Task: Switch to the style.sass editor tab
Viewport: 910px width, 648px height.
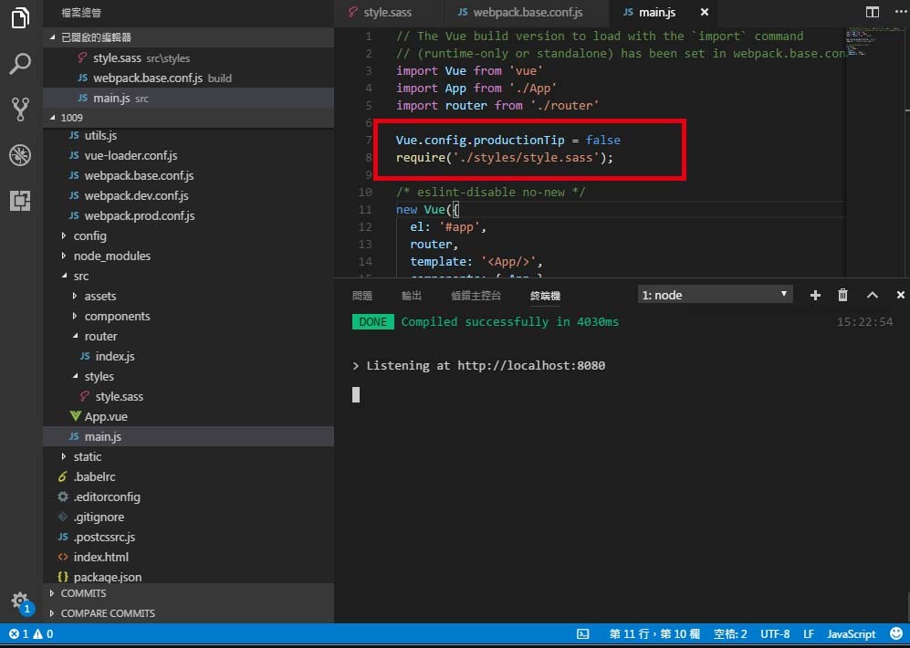Action: 388,12
